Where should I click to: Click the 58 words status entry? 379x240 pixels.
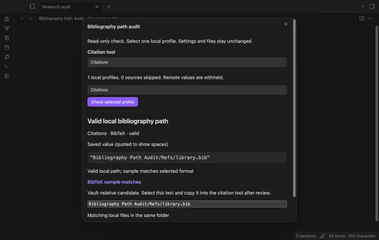coord(337,236)
